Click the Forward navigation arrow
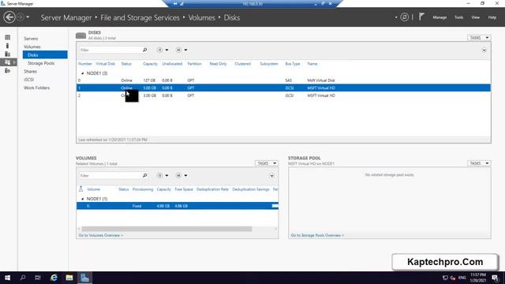 (x=20, y=17)
